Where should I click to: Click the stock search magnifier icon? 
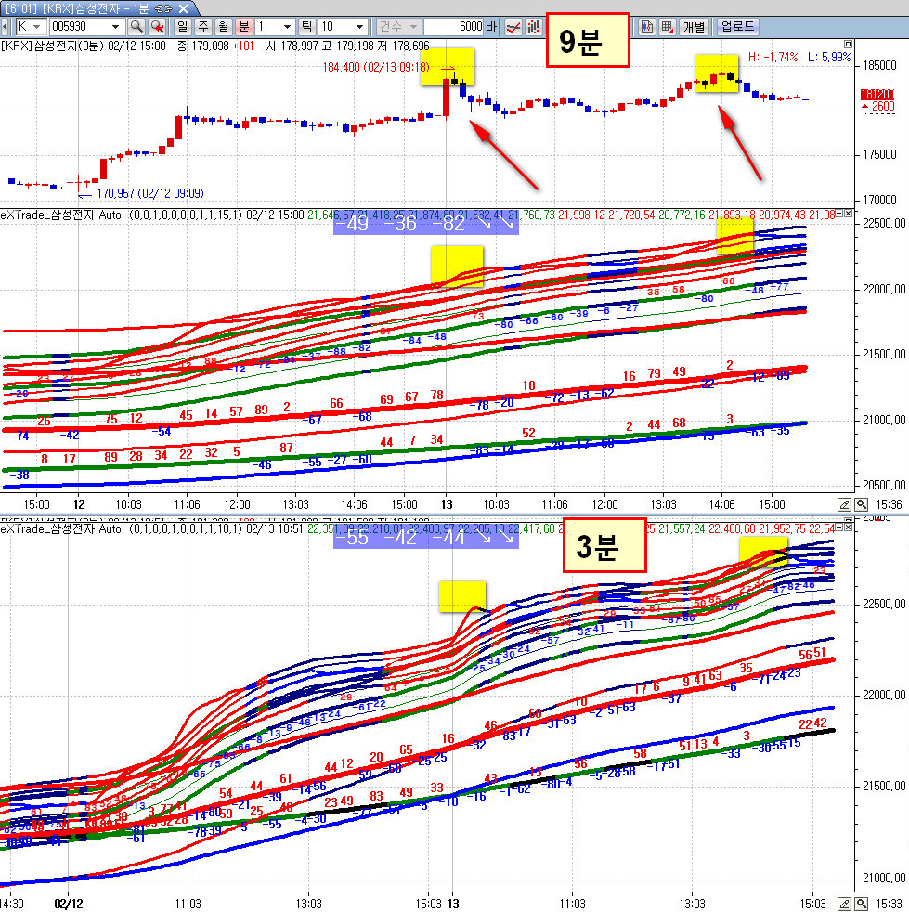click(x=136, y=26)
